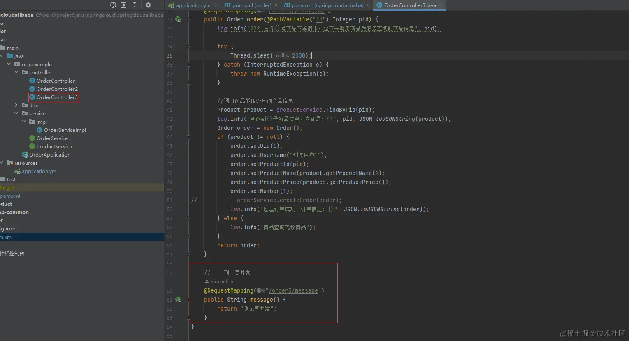Viewport: 629px width, 341px height.
Task: Collapse the resources folder node
Action: [2, 163]
